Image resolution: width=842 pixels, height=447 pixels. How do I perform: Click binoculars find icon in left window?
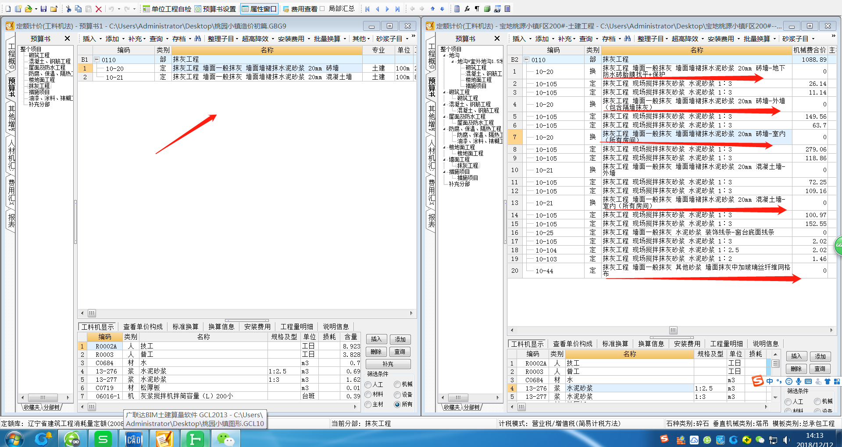coord(198,39)
